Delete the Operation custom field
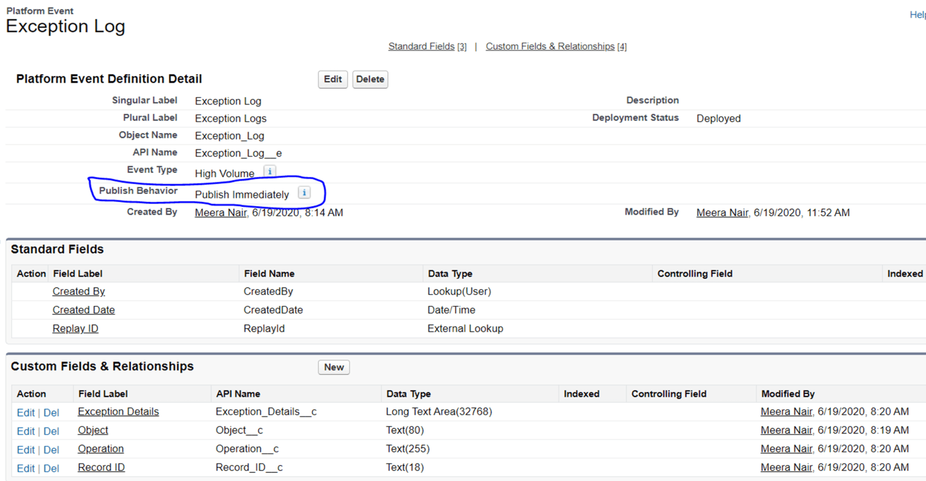The height and width of the screenshot is (481, 926). [51, 450]
